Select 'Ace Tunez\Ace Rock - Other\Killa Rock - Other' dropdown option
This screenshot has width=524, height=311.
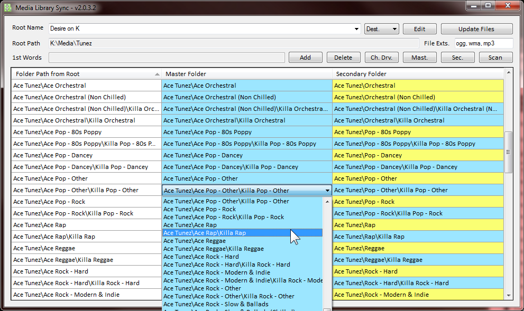pyautogui.click(x=243, y=296)
